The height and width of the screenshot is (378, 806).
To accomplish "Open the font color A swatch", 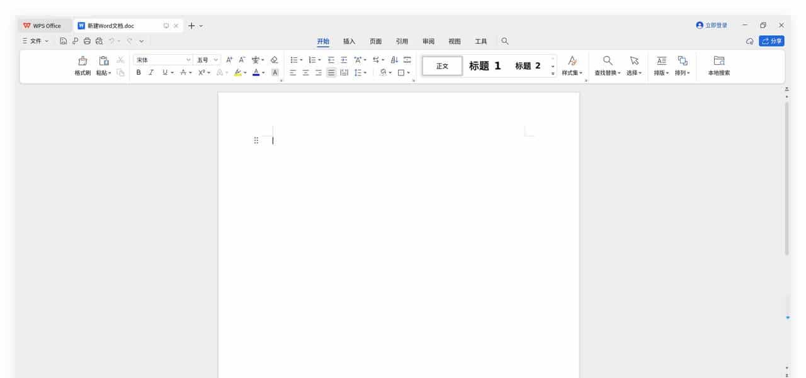I will [256, 72].
